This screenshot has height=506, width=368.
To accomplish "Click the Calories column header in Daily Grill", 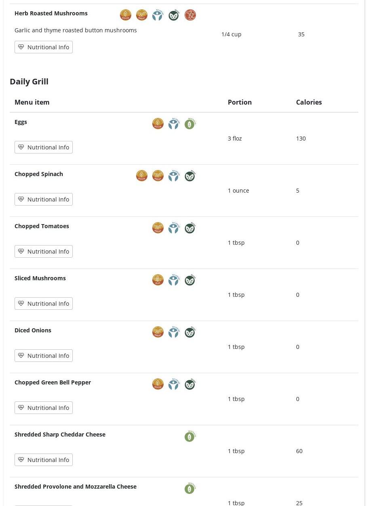I will tap(309, 102).
